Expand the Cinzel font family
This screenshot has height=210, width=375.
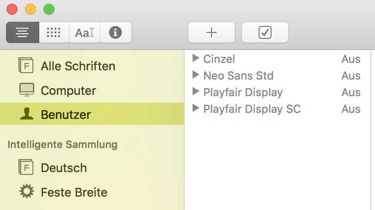196,58
